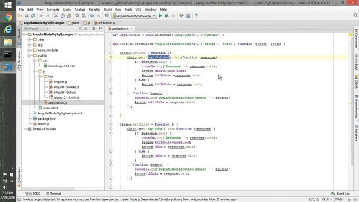Click the Copy toolbar icon

[62, 16]
